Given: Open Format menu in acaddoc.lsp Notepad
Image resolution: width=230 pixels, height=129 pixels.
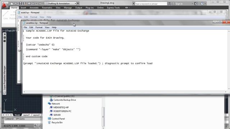Looking at the screenshot, I should point(39,27).
